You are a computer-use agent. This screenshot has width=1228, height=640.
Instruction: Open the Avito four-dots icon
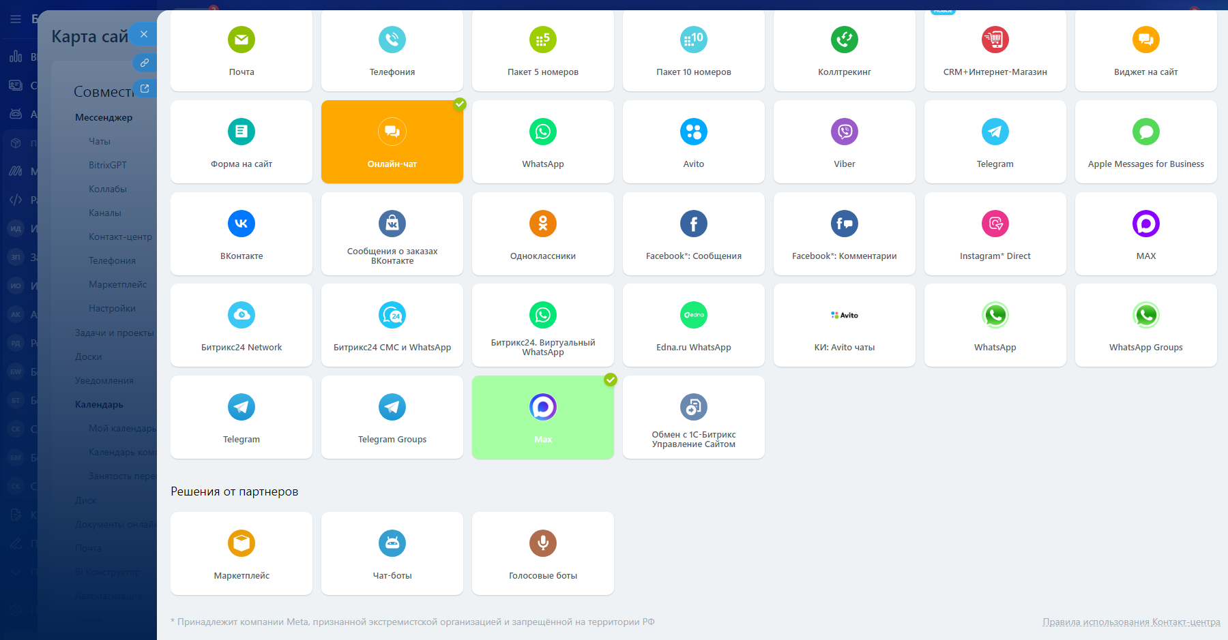pyautogui.click(x=694, y=132)
